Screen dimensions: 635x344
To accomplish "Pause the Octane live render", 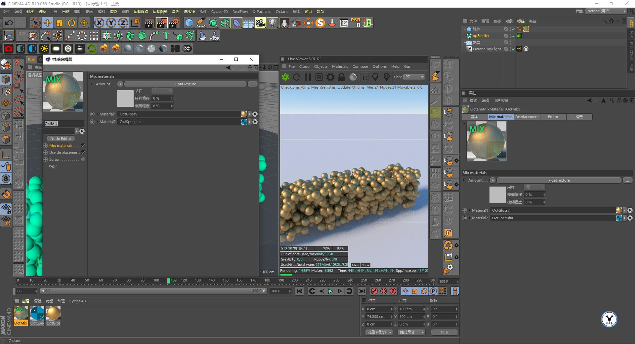I will [308, 77].
